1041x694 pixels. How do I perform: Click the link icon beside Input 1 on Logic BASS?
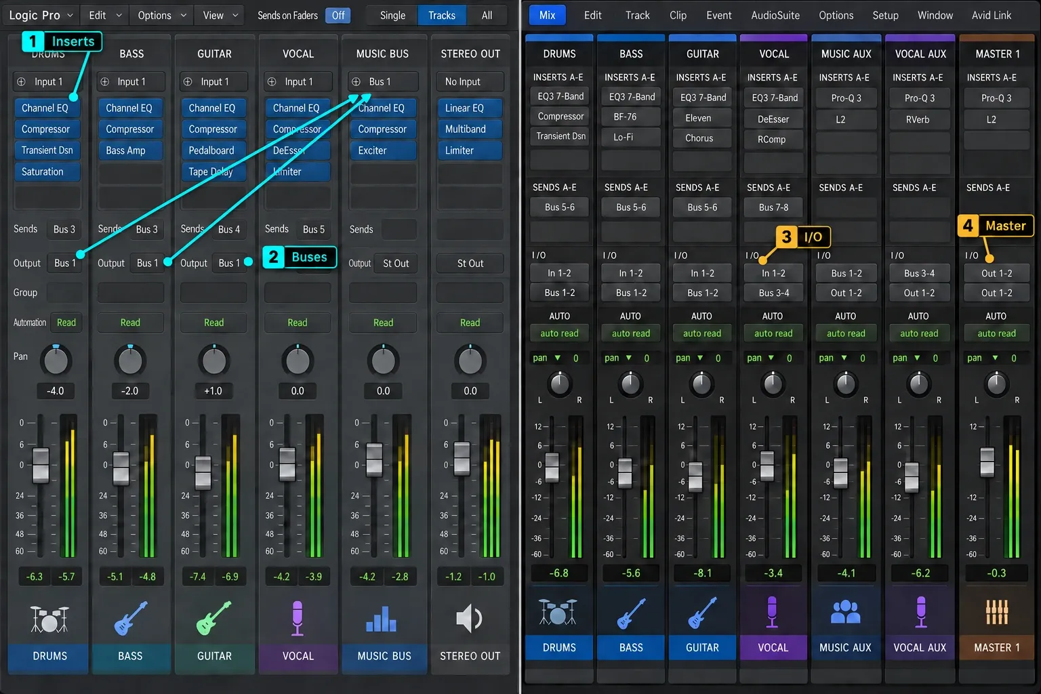(x=105, y=82)
